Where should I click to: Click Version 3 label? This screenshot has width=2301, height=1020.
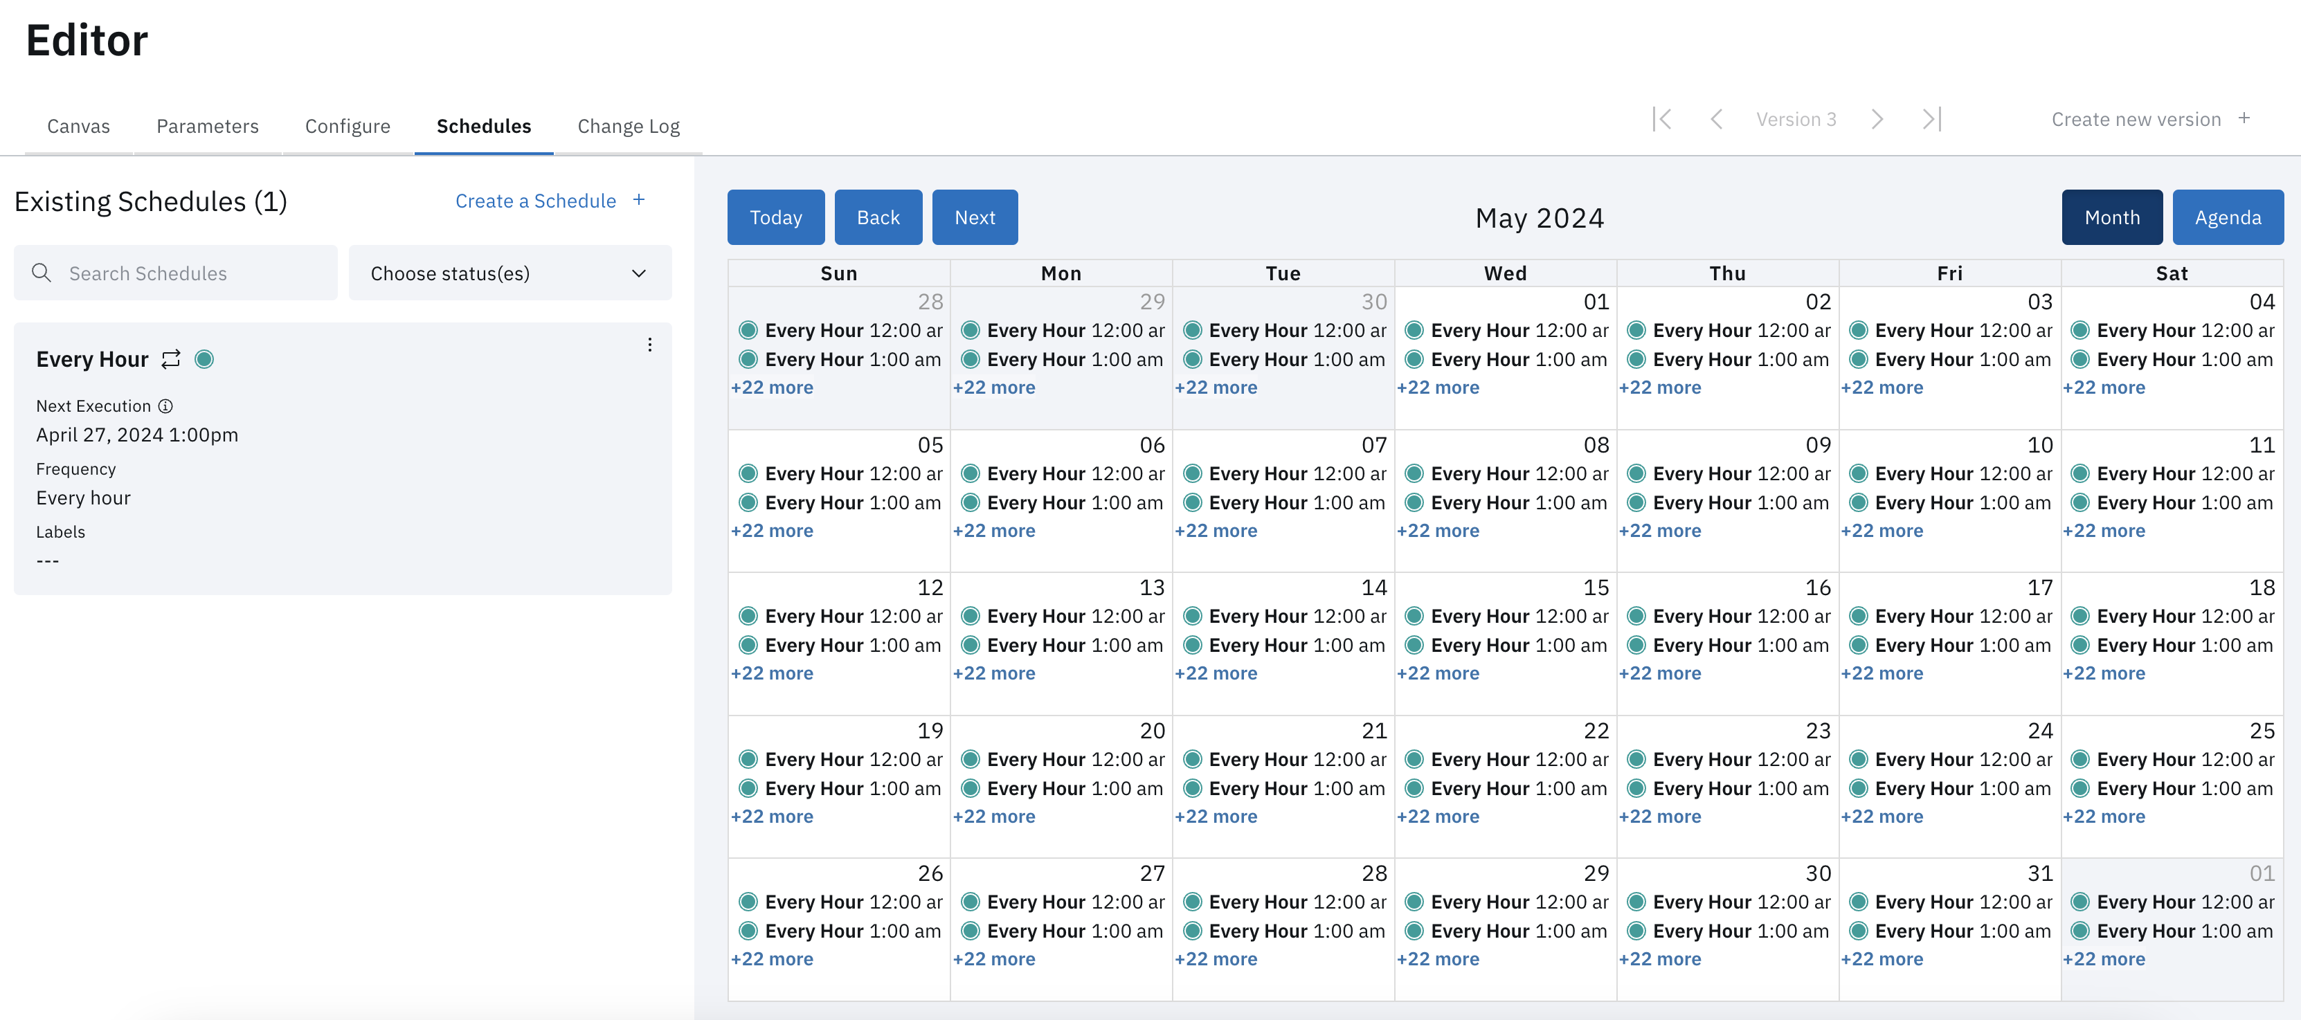1796,119
